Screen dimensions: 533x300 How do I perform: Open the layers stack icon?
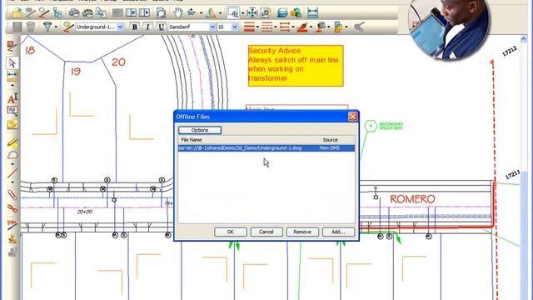click(282, 13)
